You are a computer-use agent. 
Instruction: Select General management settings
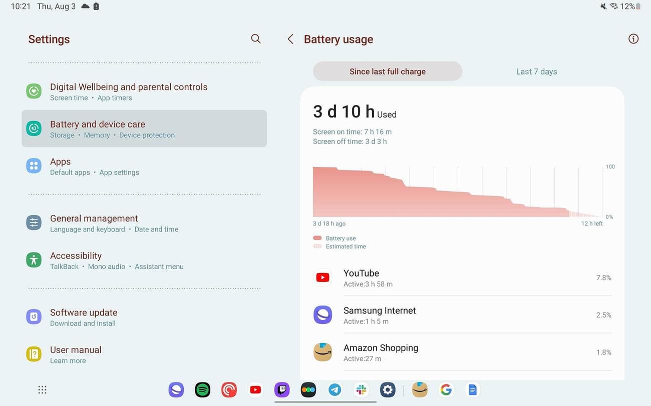click(x=94, y=222)
